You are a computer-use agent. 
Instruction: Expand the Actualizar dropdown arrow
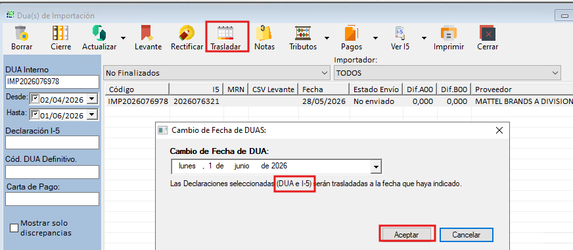coord(123,37)
